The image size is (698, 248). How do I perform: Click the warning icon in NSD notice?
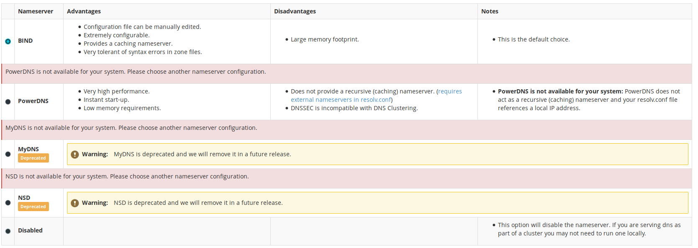click(75, 203)
